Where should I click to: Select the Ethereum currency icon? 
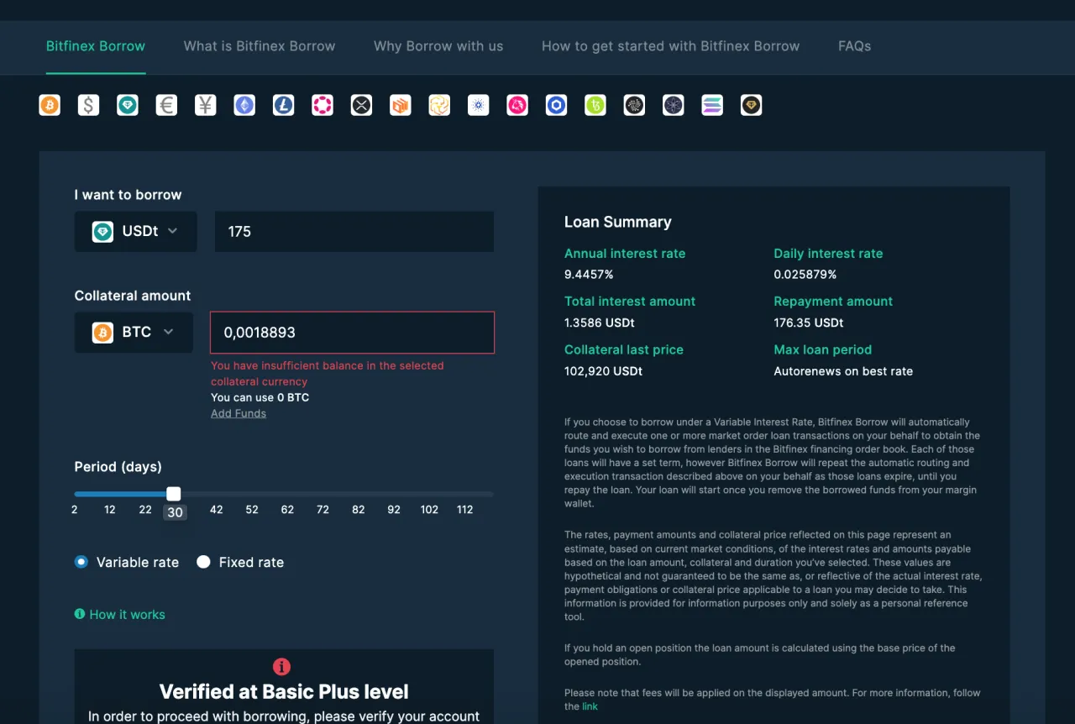(244, 105)
